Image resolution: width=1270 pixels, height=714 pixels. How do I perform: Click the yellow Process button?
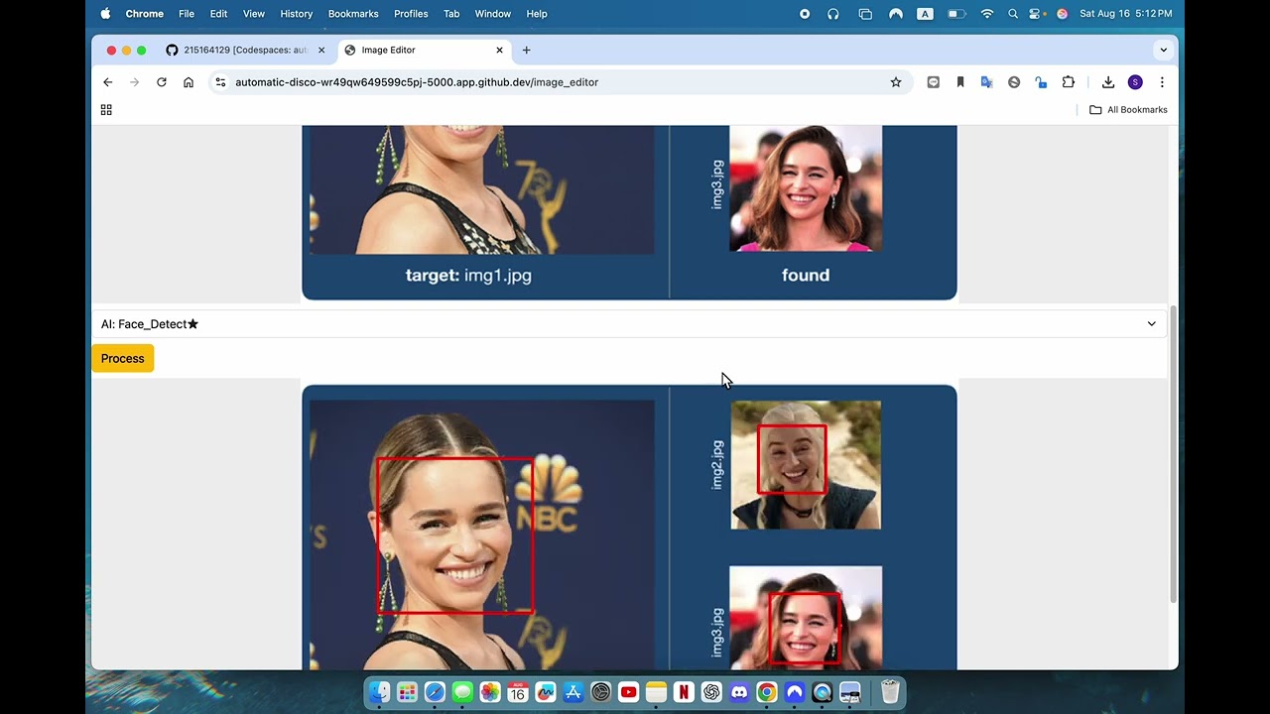pyautogui.click(x=123, y=358)
